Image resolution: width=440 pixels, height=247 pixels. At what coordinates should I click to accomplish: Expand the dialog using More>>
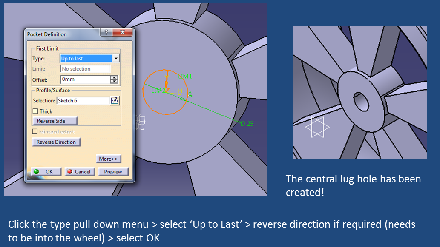pyautogui.click(x=108, y=158)
